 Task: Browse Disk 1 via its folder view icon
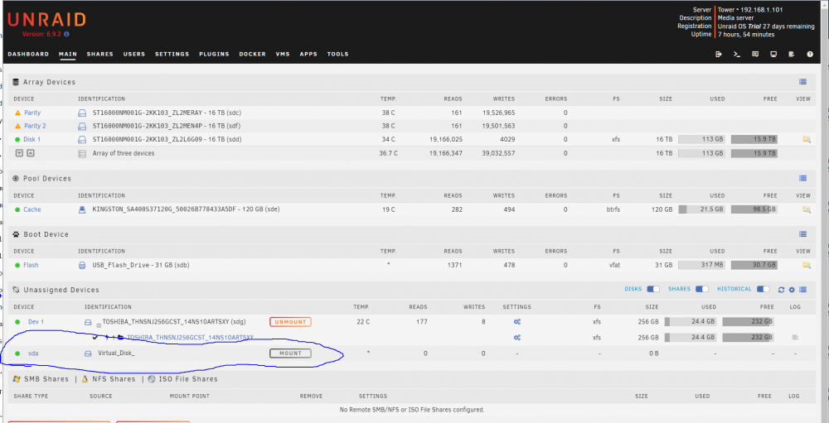pyautogui.click(x=807, y=139)
